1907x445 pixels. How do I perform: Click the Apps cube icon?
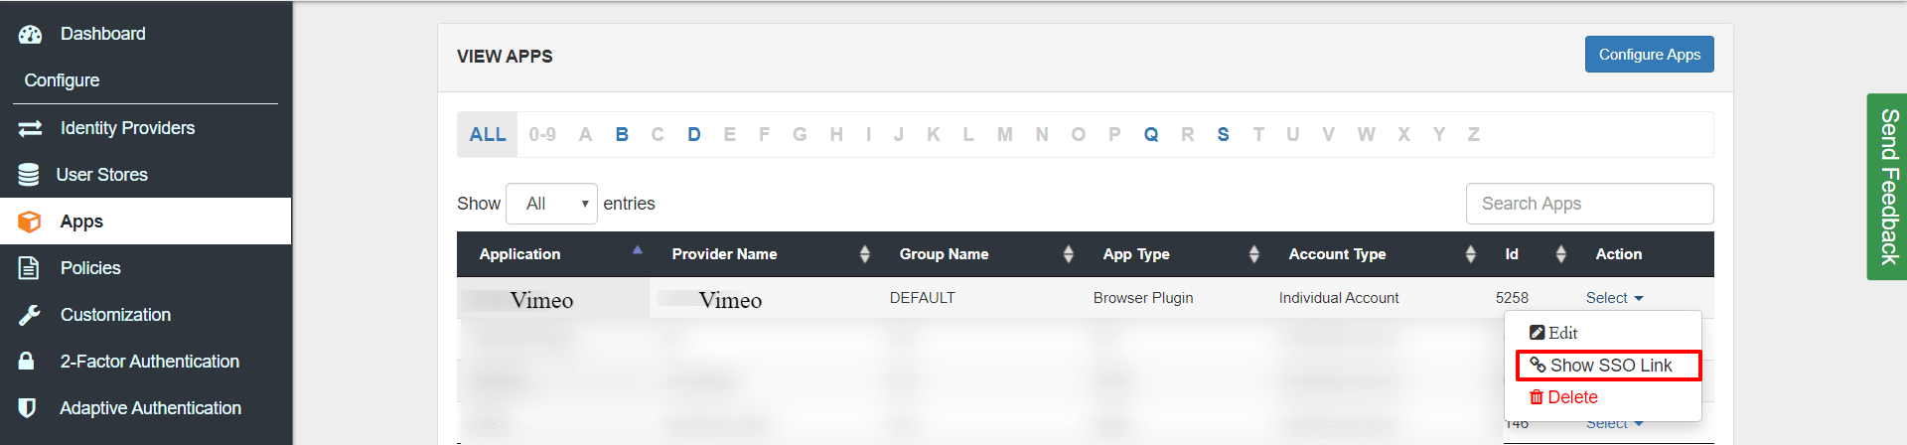(x=30, y=222)
